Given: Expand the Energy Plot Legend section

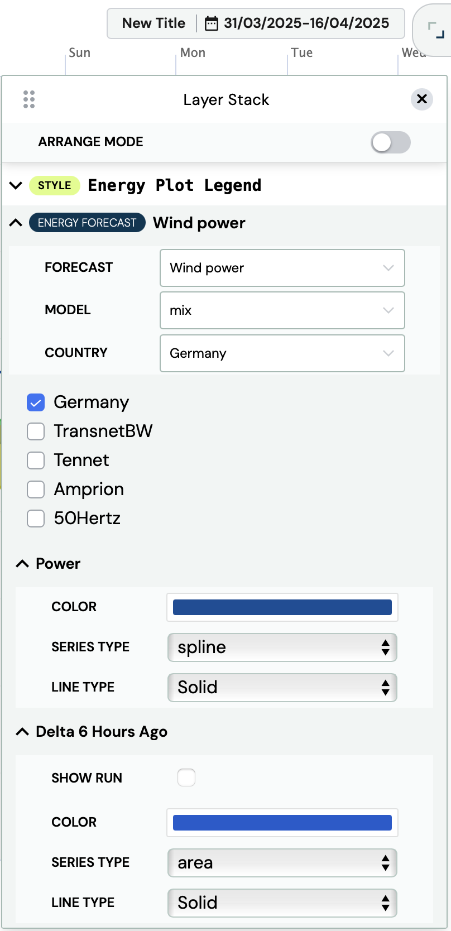Looking at the screenshot, I should (x=16, y=185).
